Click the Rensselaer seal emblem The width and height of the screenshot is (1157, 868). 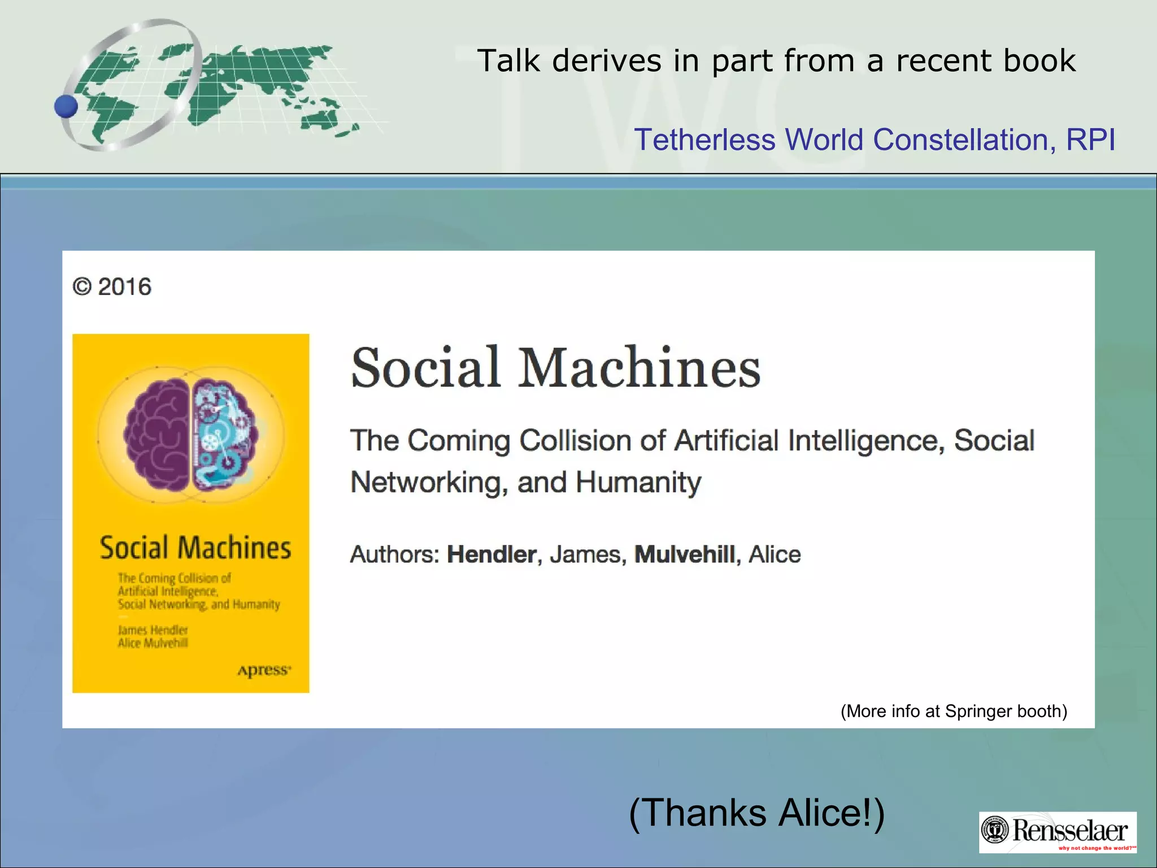click(x=995, y=830)
